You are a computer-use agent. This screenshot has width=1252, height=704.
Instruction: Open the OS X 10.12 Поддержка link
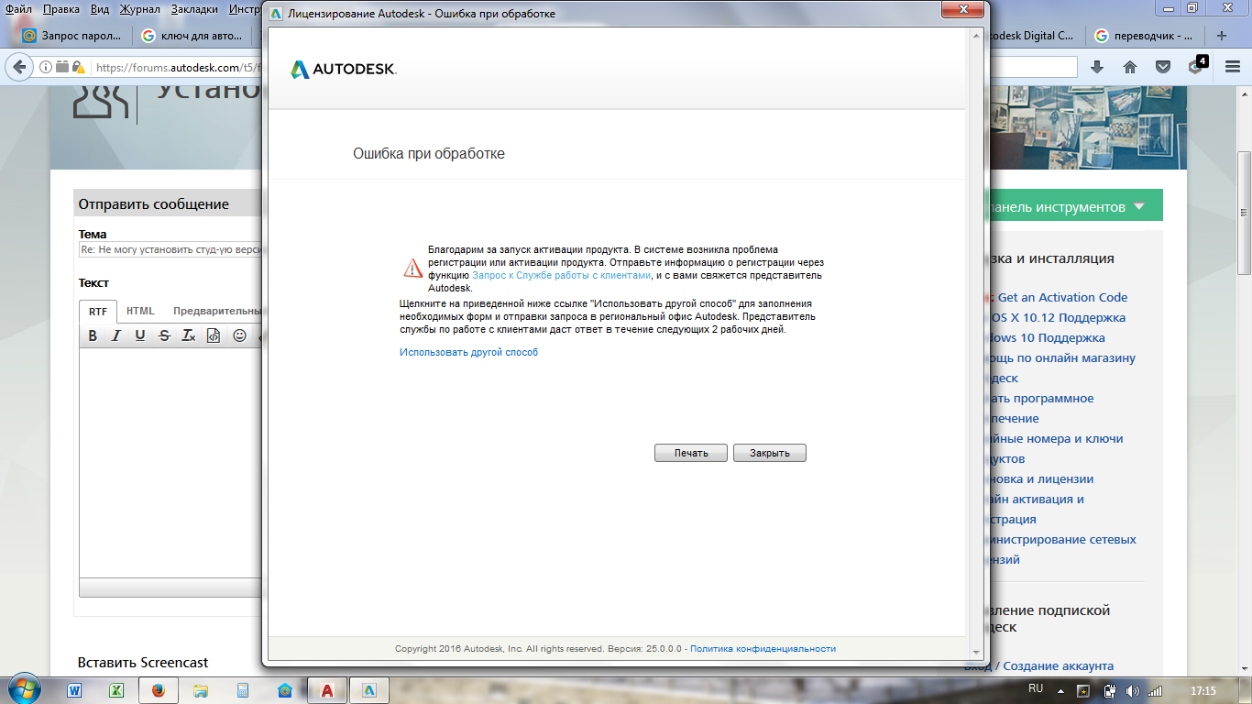tap(1058, 317)
